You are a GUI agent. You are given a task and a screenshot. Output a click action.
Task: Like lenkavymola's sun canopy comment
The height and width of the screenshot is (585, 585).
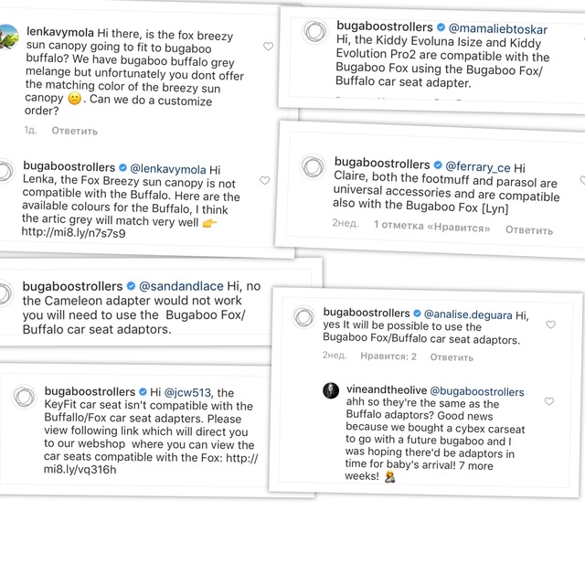click(268, 47)
